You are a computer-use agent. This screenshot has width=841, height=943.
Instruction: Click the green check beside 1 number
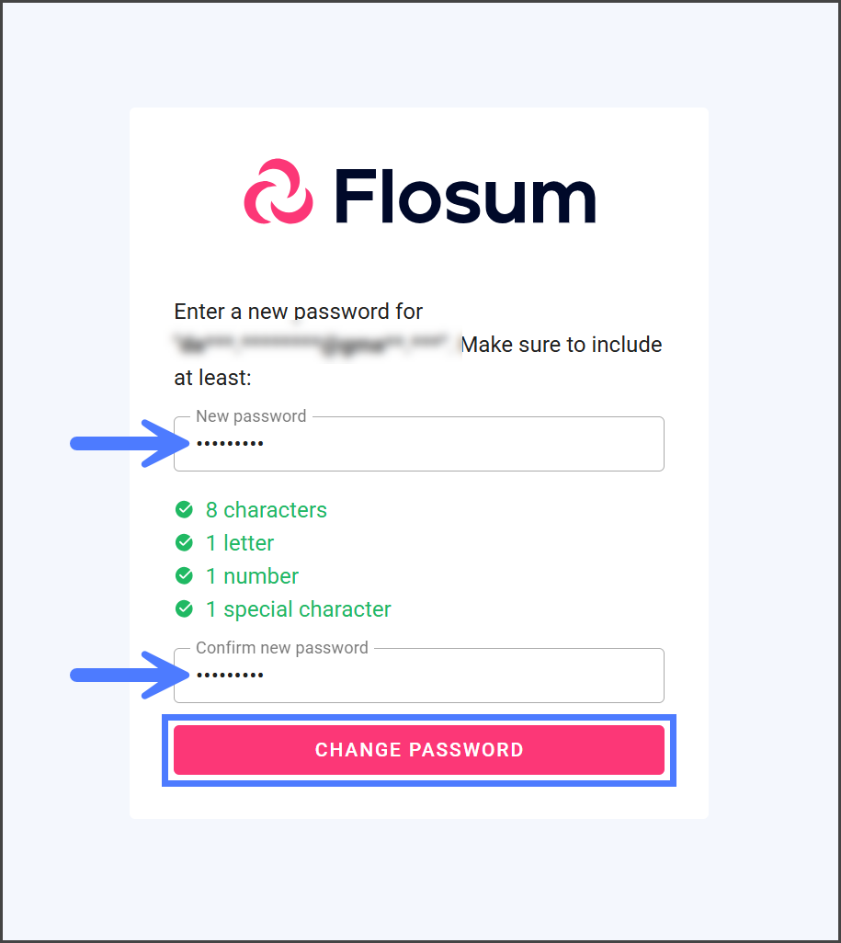185,575
